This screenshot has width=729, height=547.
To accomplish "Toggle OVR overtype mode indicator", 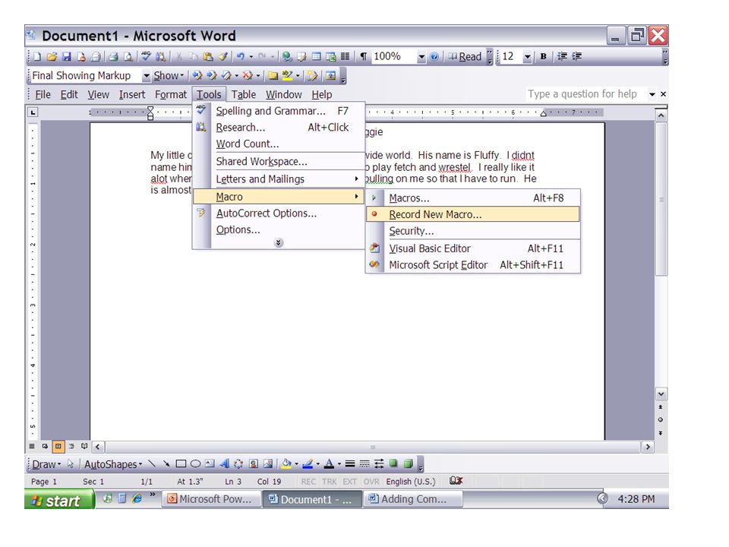I will coord(371,482).
